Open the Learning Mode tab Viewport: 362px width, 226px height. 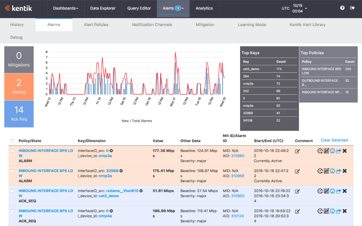click(252, 25)
